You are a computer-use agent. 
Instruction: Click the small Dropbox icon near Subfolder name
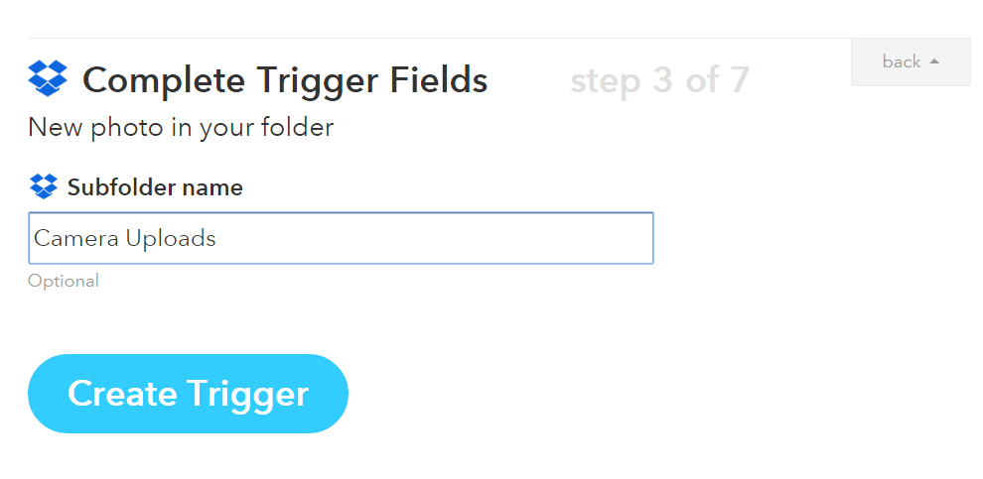click(44, 186)
